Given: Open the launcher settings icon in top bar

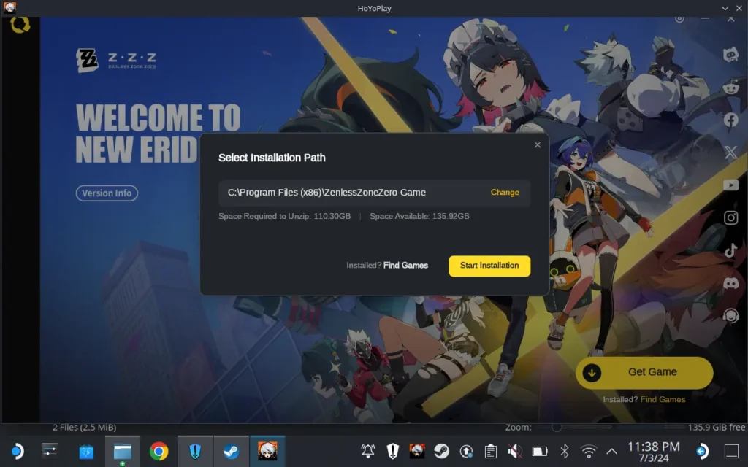Looking at the screenshot, I should click(679, 19).
